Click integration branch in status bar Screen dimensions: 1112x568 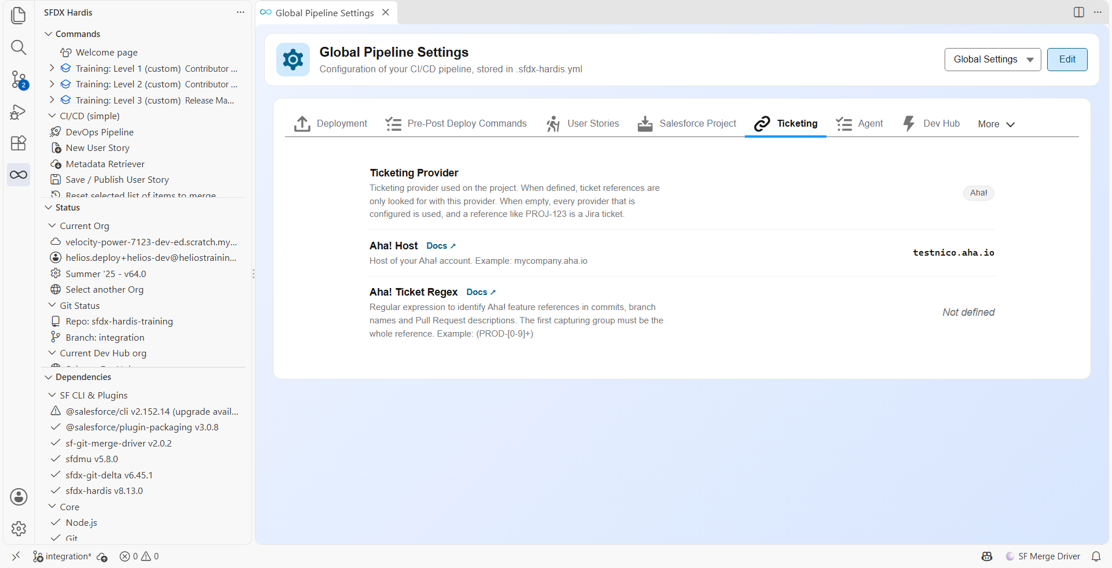(x=62, y=556)
